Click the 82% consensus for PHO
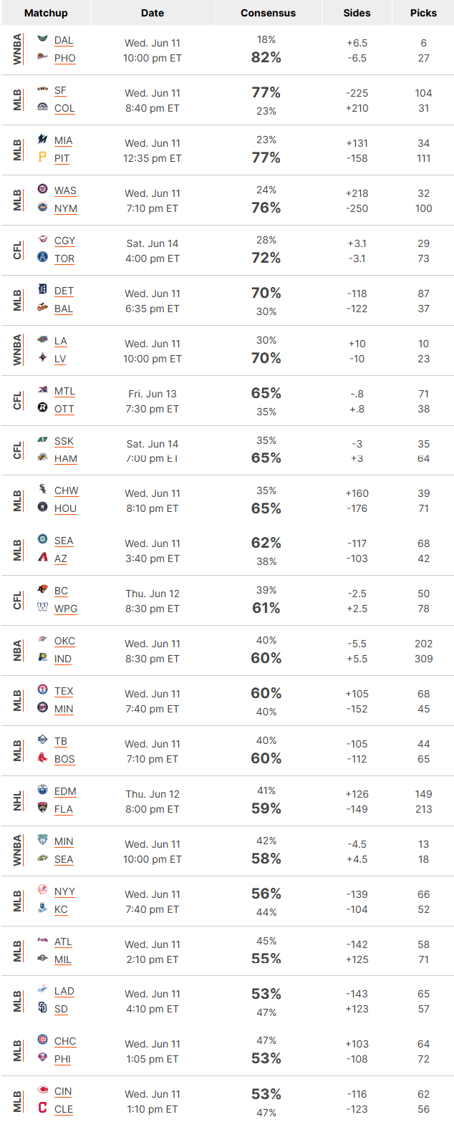454x1122 pixels. (266, 58)
